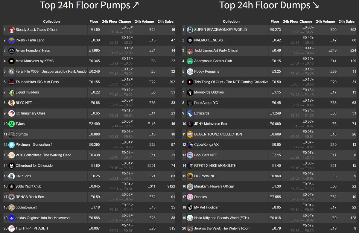
Task: Click Todd James Art Party icon
Action: (x=190, y=51)
